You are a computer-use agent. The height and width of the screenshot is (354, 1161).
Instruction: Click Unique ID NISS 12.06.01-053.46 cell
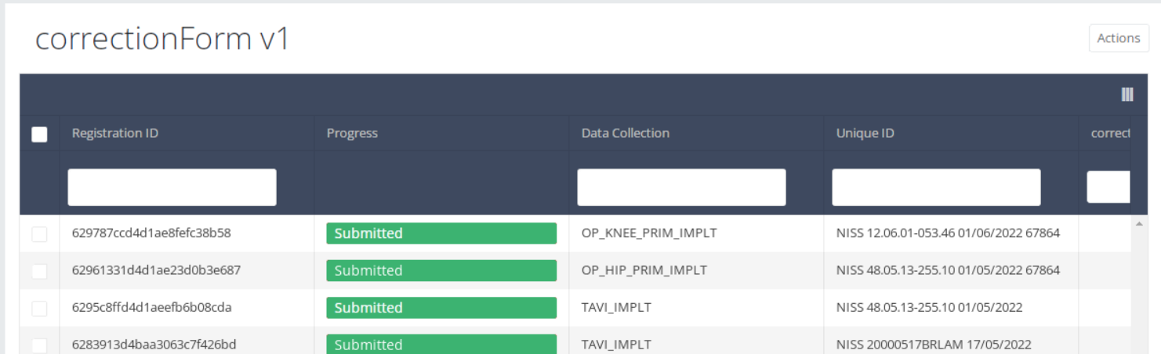click(x=948, y=233)
